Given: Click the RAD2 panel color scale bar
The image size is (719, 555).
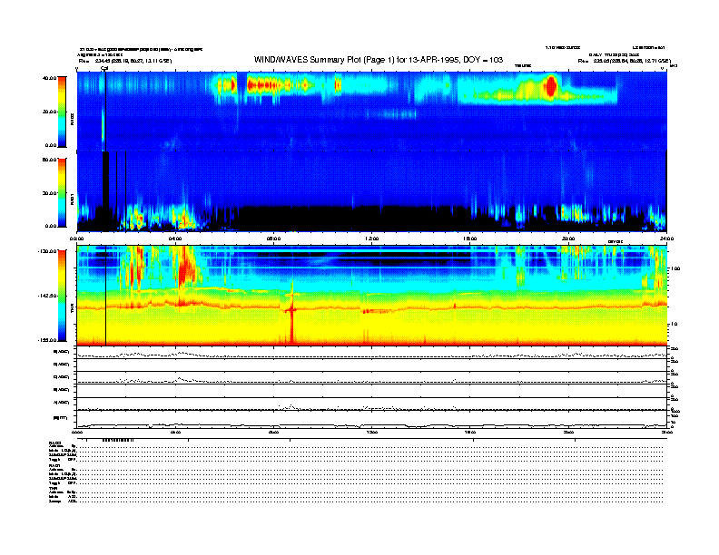Looking at the screenshot, I should pos(62,112).
